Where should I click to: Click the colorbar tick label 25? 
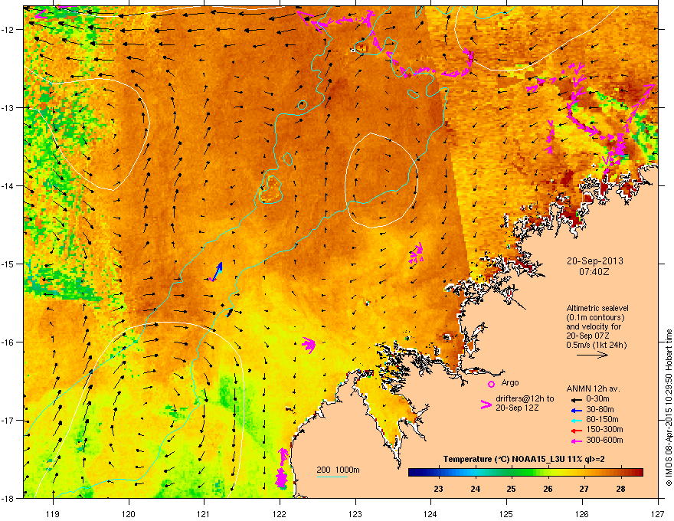click(511, 489)
